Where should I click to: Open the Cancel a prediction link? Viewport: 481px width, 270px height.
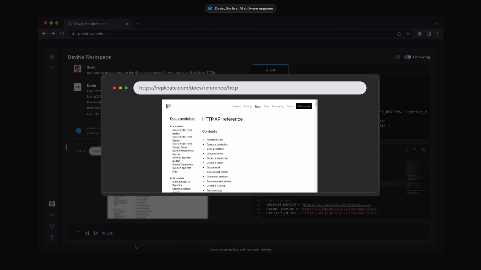[x=217, y=158]
